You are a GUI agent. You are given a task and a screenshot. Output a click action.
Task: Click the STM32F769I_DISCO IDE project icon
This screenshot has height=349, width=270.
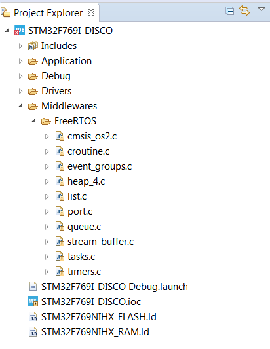20,30
